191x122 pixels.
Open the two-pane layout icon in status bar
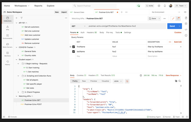(183, 117)
